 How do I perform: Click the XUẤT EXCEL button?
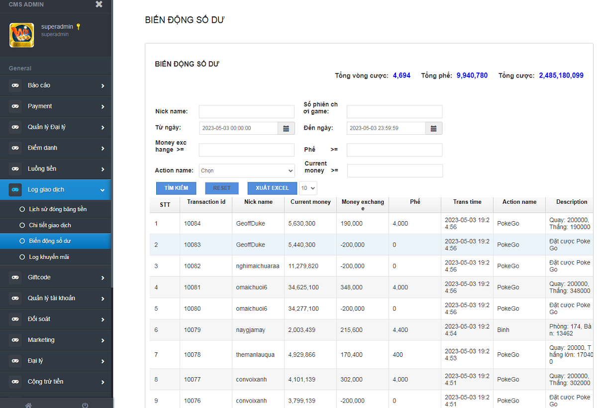(x=272, y=188)
